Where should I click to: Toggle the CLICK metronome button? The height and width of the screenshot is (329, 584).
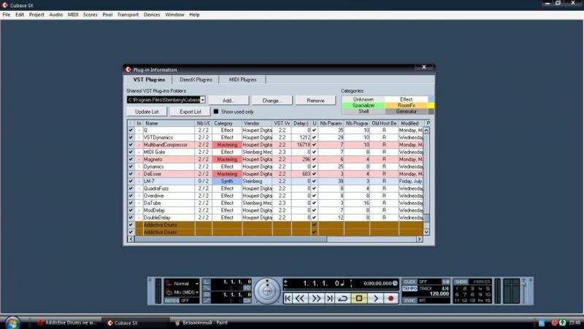pos(410,282)
